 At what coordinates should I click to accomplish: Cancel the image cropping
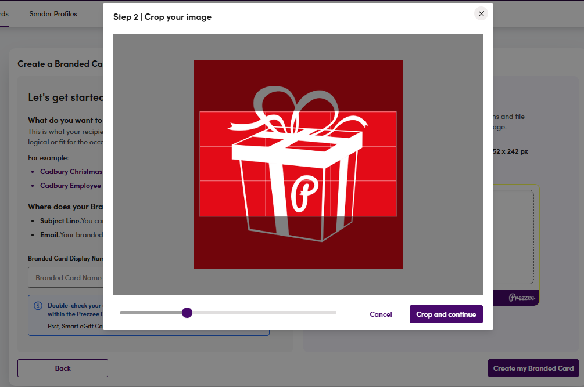click(x=381, y=314)
